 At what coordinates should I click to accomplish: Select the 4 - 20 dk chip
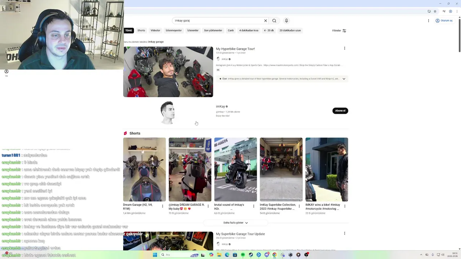point(269,31)
